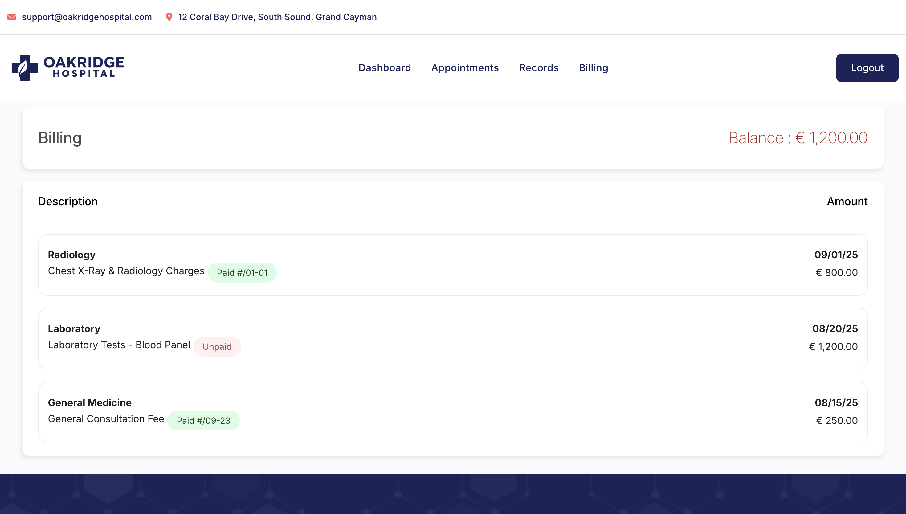This screenshot has width=906, height=514.
Task: Click the Oakridge Hospital logo
Action: [x=68, y=68]
